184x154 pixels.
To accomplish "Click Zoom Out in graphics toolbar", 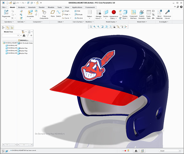I will tap(98, 27).
